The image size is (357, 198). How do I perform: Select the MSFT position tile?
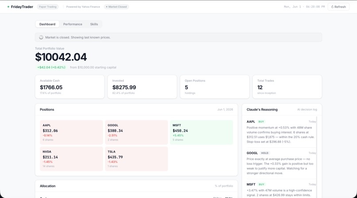(x=201, y=132)
